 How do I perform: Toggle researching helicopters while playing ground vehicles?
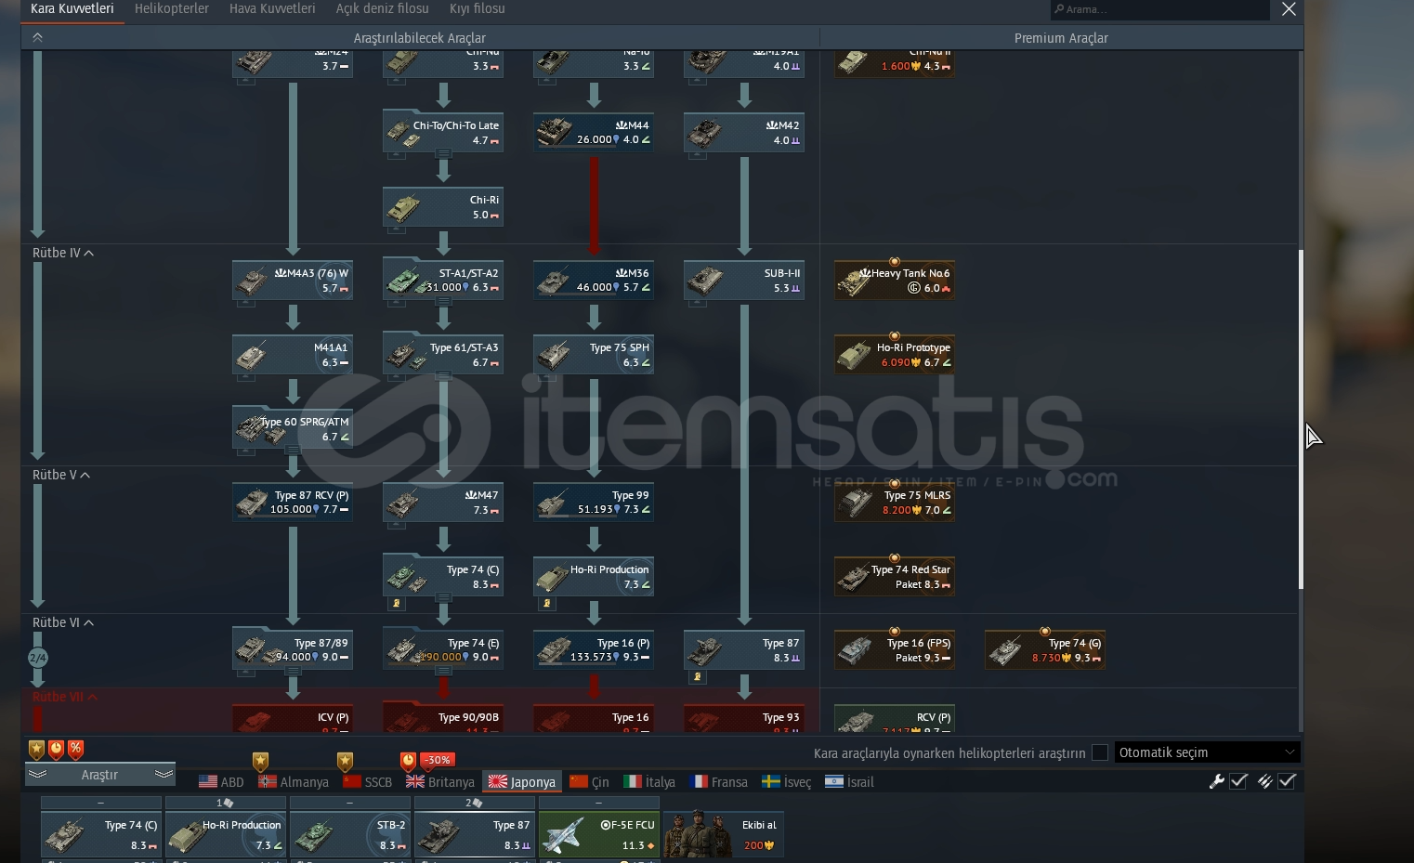coord(1100,752)
